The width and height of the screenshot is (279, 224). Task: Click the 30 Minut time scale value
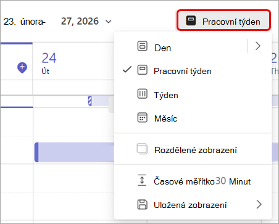pos(233,181)
